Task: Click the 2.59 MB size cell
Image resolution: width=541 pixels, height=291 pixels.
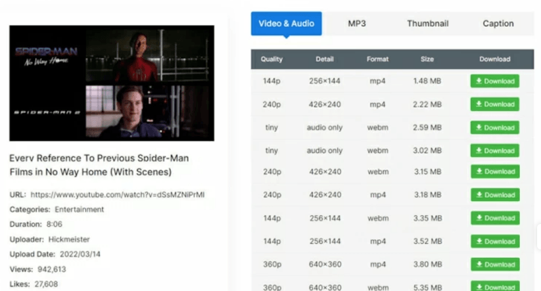Action: (427, 127)
